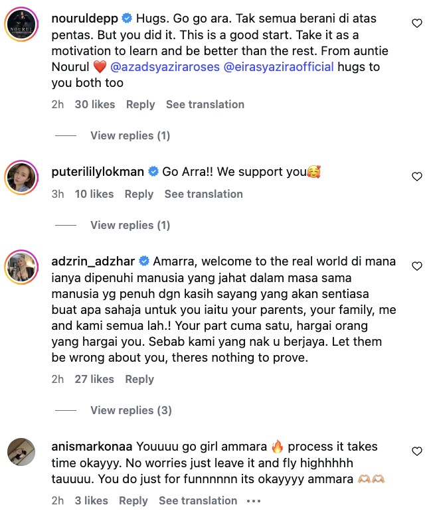Like anismarkonaa's comment heart icon

pyautogui.click(x=417, y=451)
